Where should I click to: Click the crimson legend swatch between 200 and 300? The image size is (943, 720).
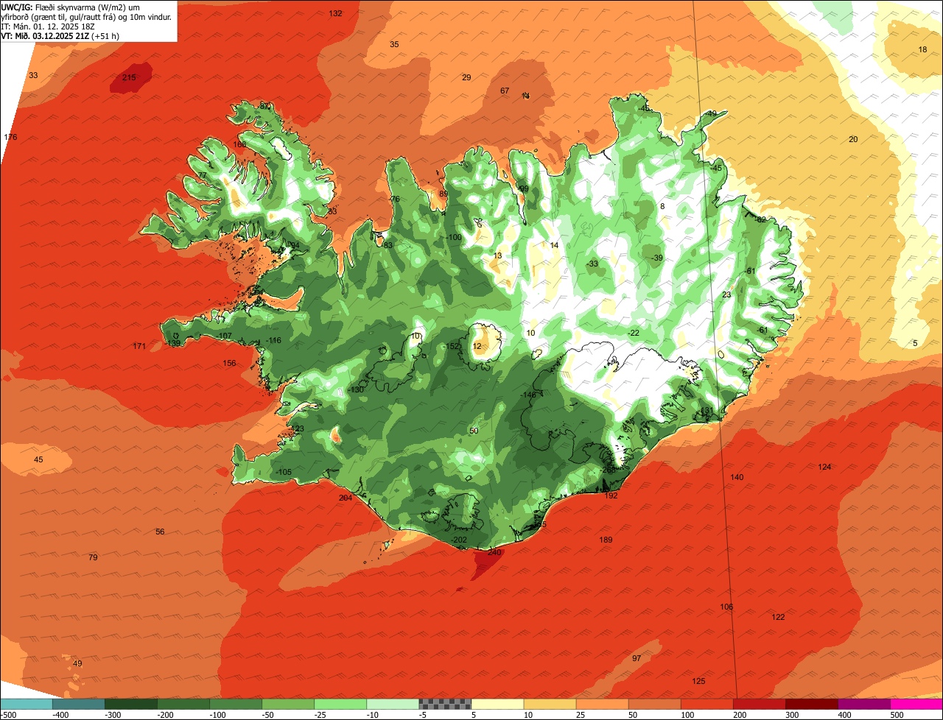(760, 704)
